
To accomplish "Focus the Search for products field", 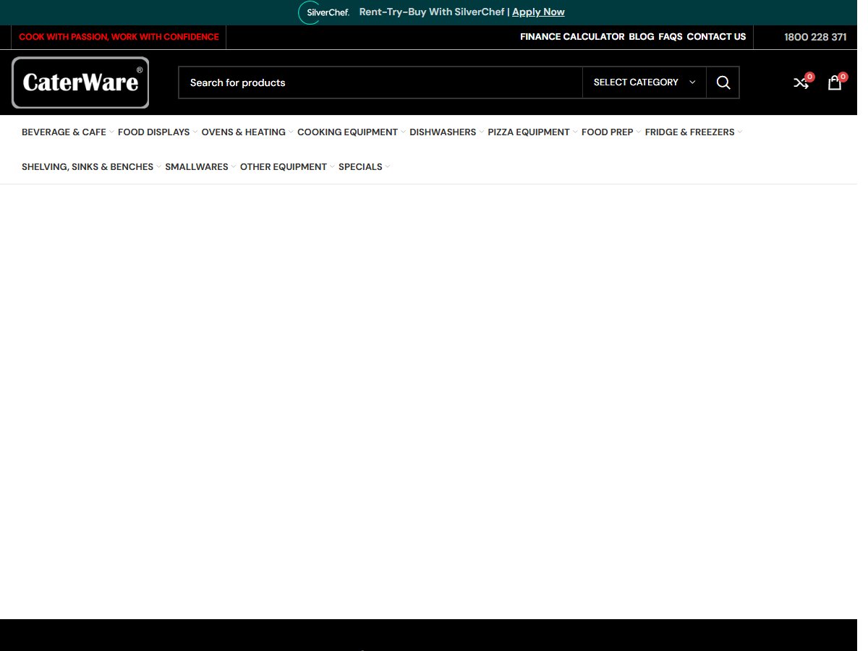I will point(380,82).
